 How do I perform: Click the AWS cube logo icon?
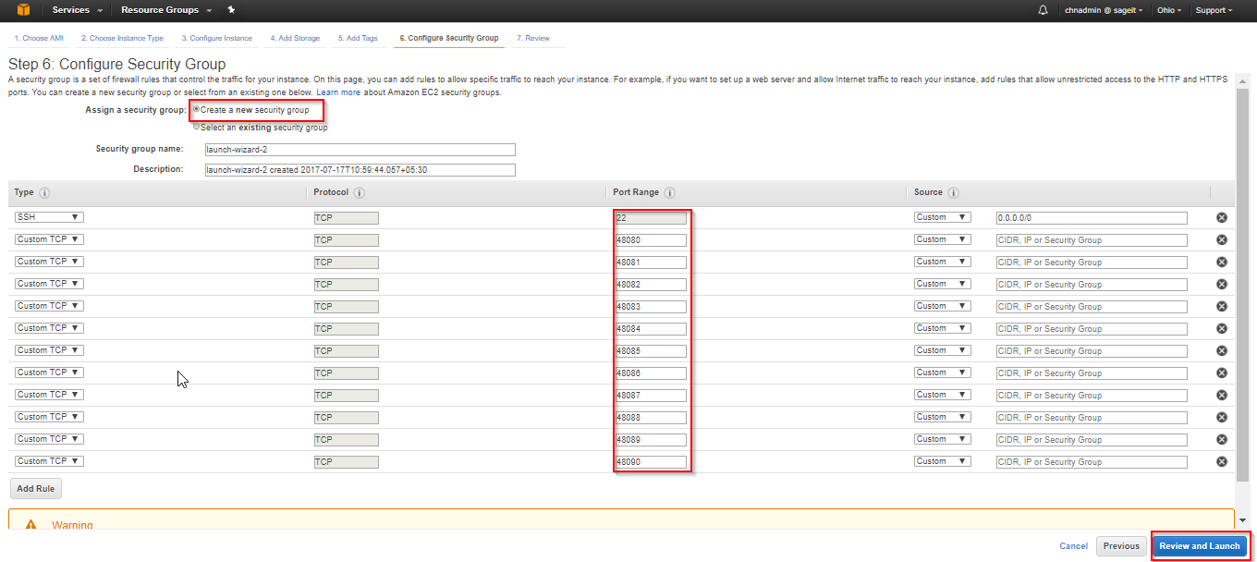[x=18, y=10]
